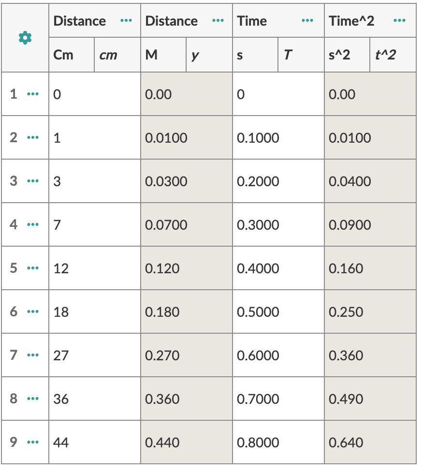Open options menu for the Time column
Image resolution: width=423 pixels, height=473 pixels.
click(306, 21)
